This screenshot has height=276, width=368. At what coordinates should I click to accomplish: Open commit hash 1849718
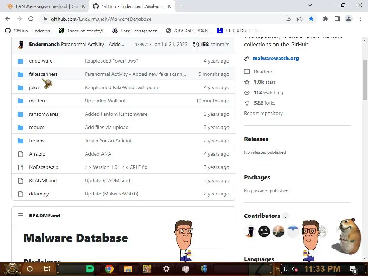coord(143,45)
